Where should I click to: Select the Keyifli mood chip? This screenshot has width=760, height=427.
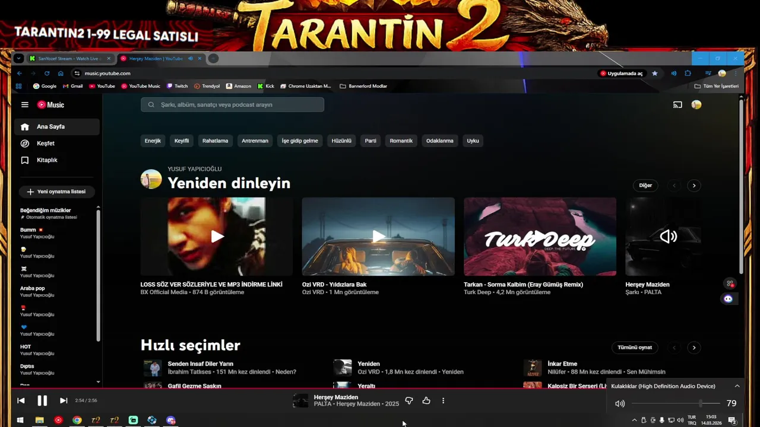(182, 141)
